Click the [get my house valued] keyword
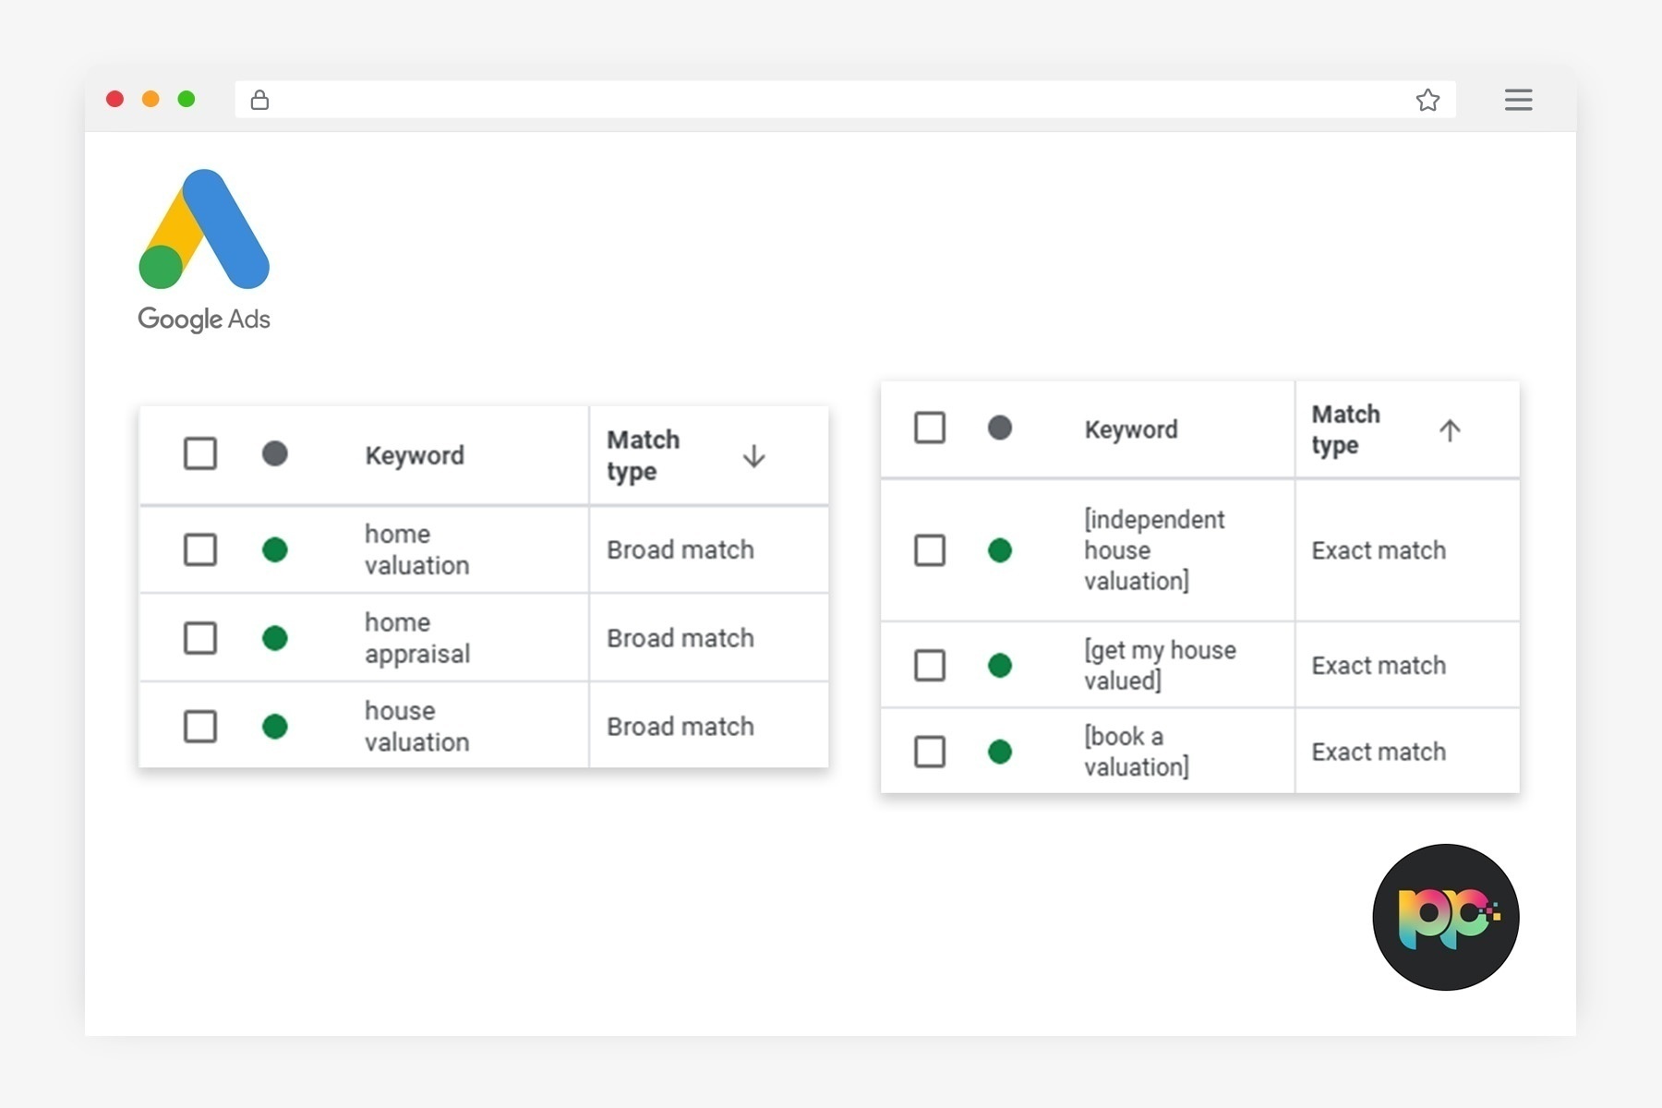Screen dimensions: 1662x1108 click(x=1160, y=665)
